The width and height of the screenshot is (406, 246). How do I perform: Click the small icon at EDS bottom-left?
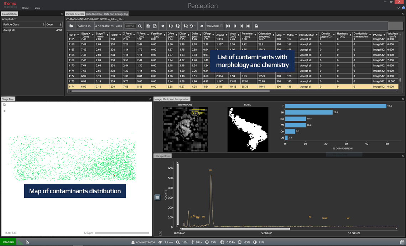(160, 233)
